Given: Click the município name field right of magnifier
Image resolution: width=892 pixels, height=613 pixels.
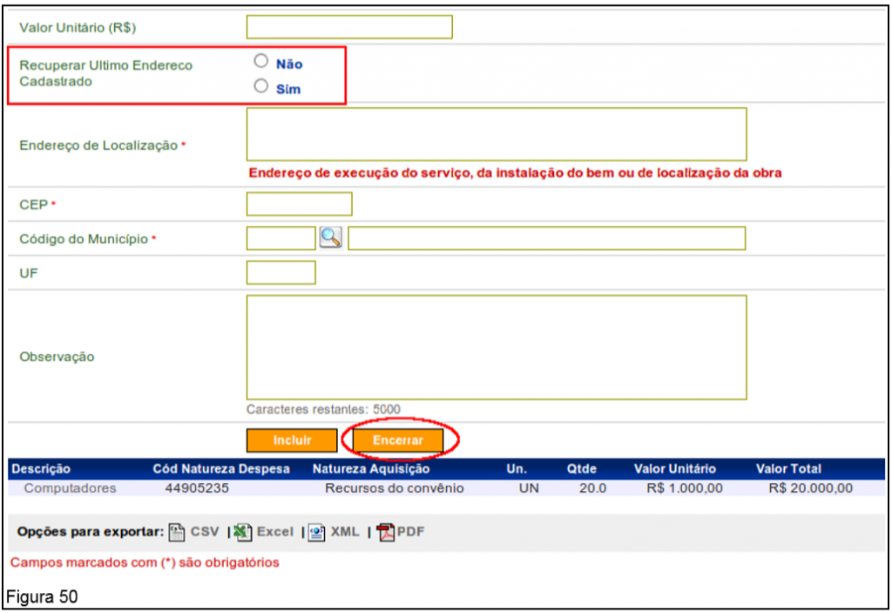Looking at the screenshot, I should coord(546,238).
